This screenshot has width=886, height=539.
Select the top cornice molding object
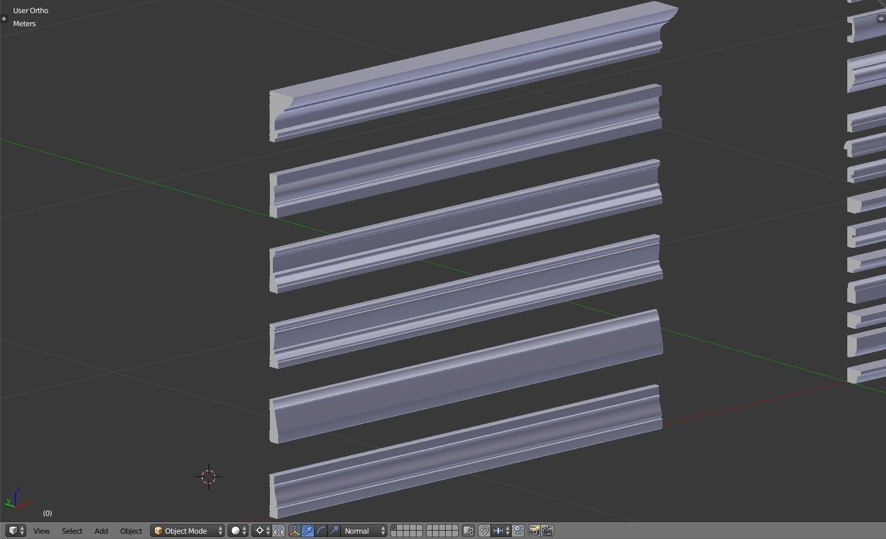point(474,71)
